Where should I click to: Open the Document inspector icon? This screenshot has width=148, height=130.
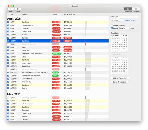[136, 9]
